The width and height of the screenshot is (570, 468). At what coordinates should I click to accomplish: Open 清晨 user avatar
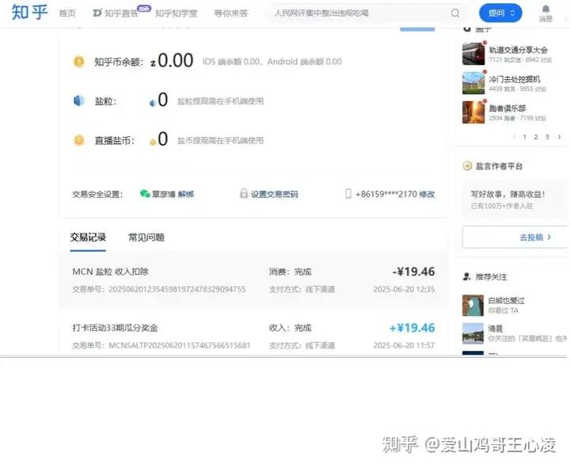coord(473,333)
